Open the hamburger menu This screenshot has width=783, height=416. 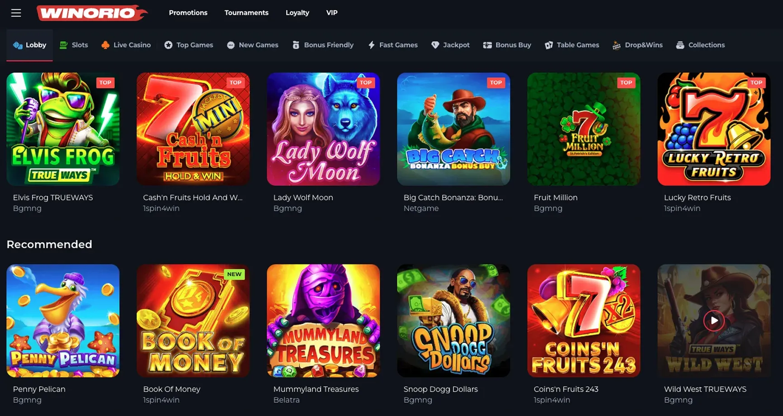[16, 13]
